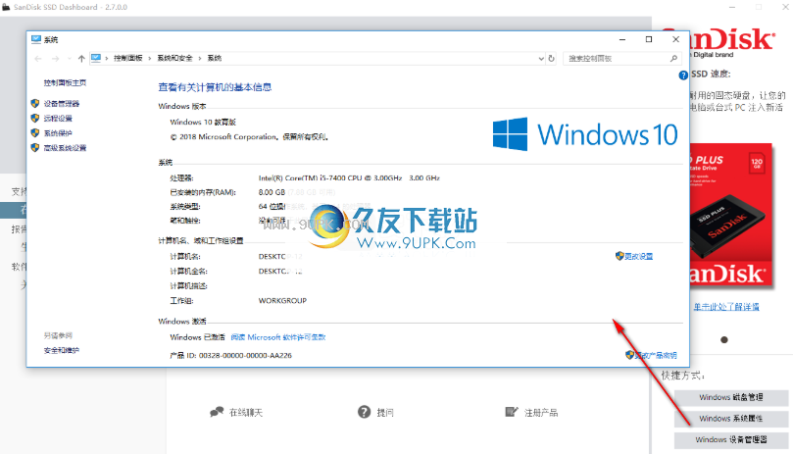Open Advanced system settings link

click(65, 148)
